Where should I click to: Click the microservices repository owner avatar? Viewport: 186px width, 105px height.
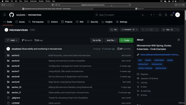point(6,30)
